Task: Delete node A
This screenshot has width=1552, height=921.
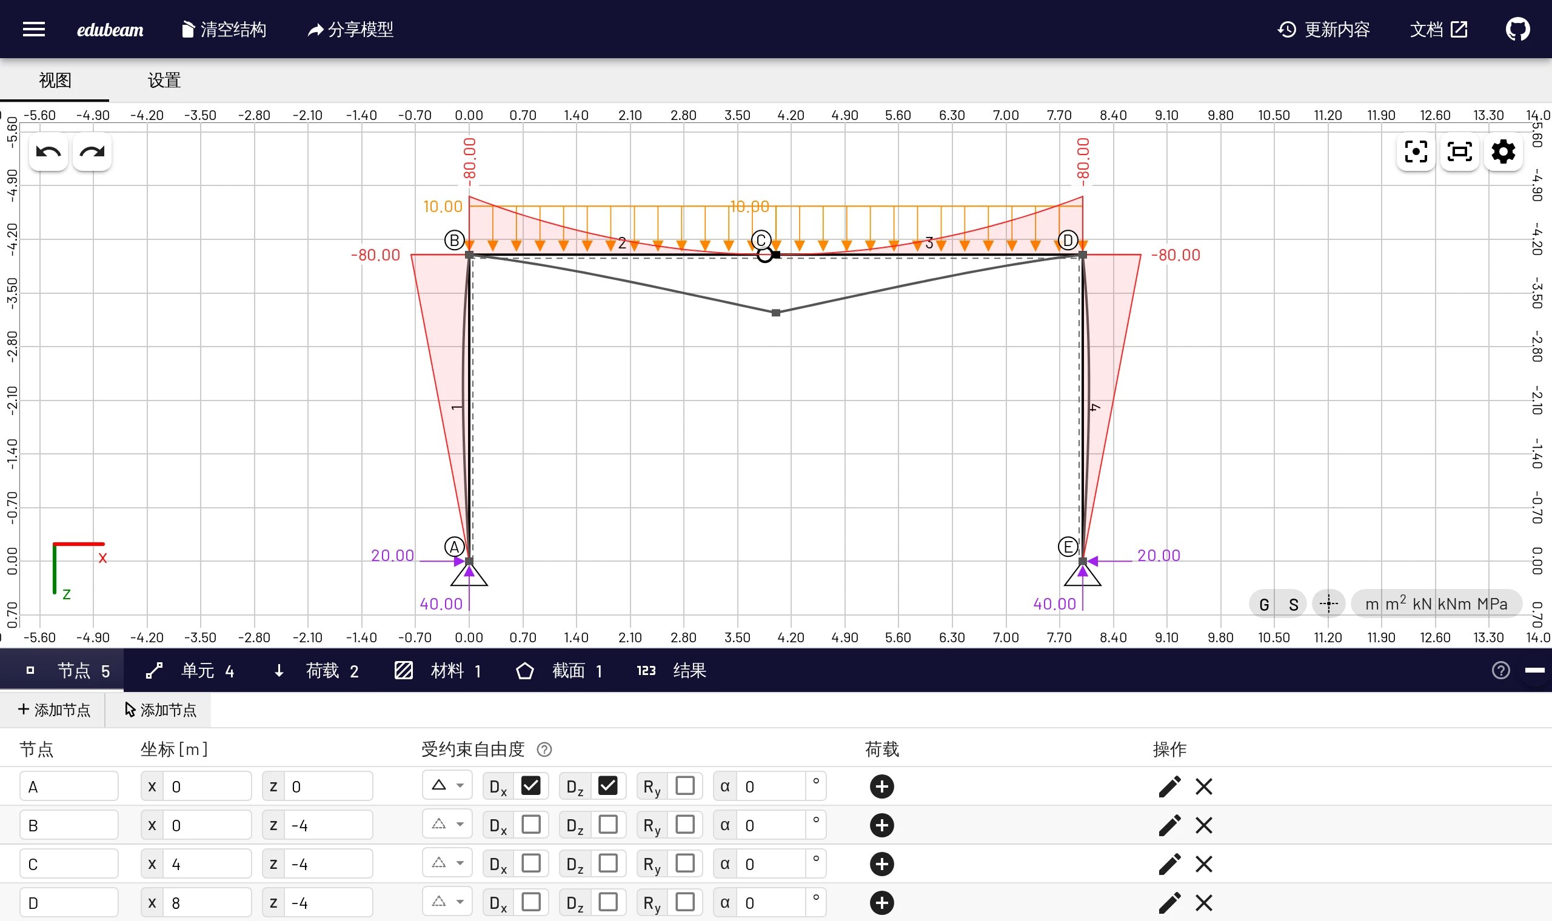Action: click(1204, 786)
